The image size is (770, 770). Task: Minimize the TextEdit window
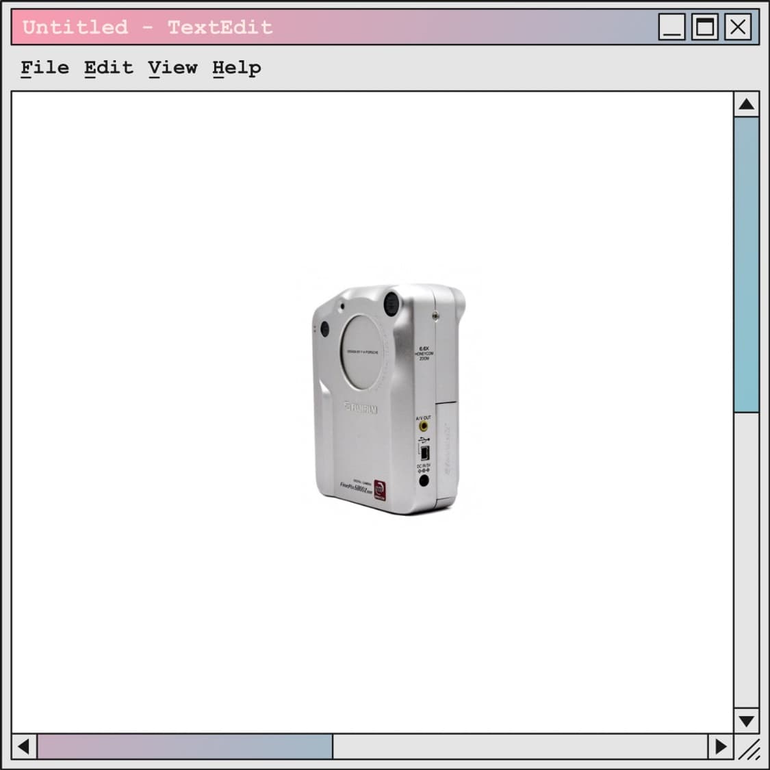671,27
